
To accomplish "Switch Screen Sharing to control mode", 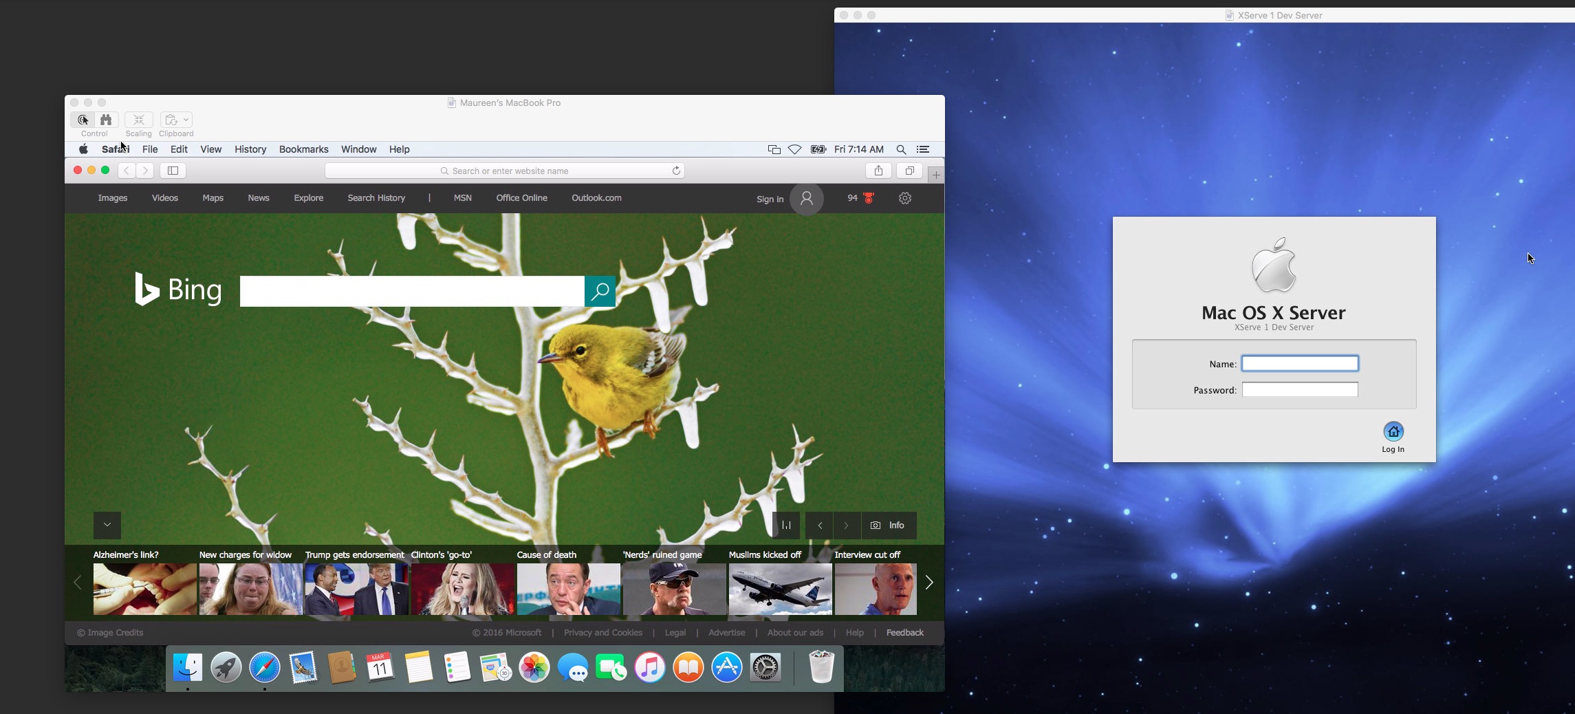I will tap(83, 120).
